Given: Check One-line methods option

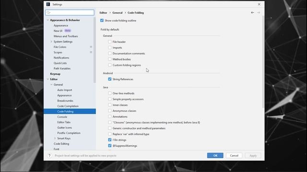Looking at the screenshot, I should (x=110, y=93).
